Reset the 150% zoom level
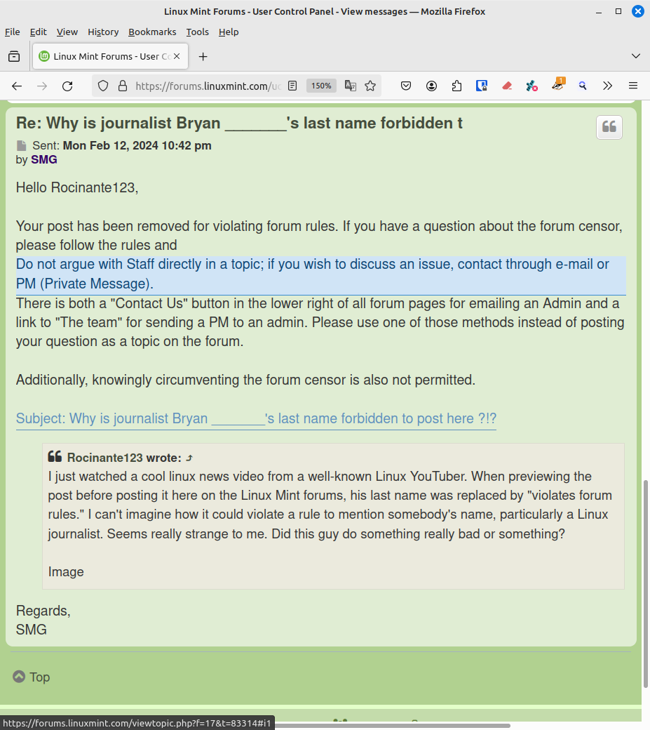Image resolution: width=650 pixels, height=730 pixels. pyautogui.click(x=321, y=86)
